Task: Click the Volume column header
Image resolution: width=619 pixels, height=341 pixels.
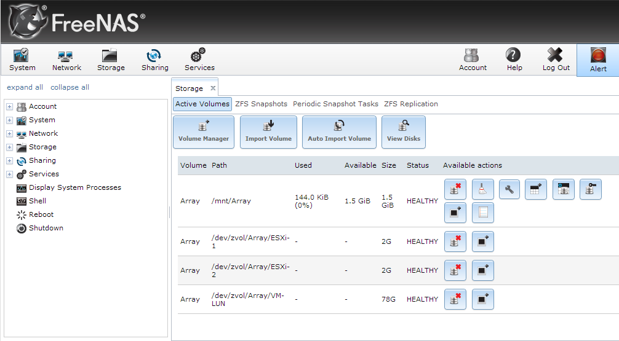Action: point(193,165)
